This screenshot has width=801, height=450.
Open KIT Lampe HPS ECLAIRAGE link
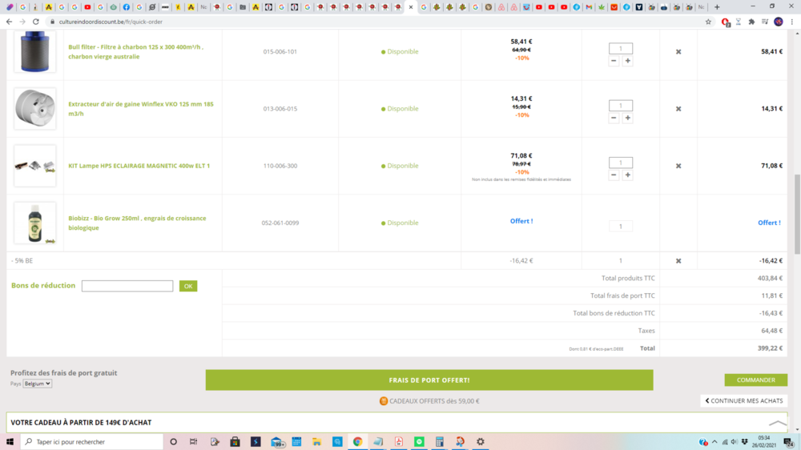[139, 166]
